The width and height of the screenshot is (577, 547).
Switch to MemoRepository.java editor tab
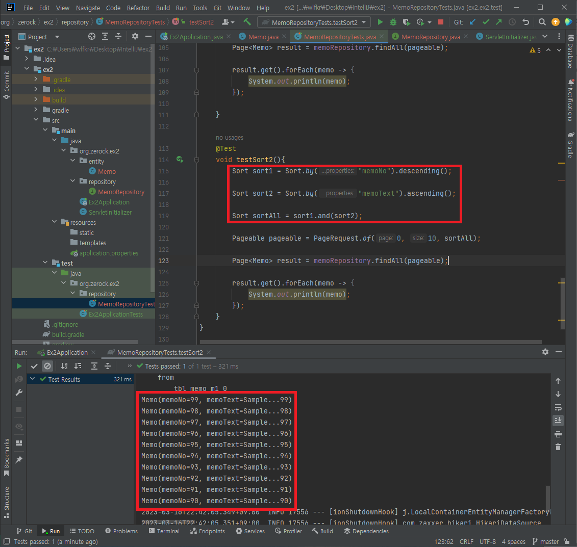click(x=430, y=37)
